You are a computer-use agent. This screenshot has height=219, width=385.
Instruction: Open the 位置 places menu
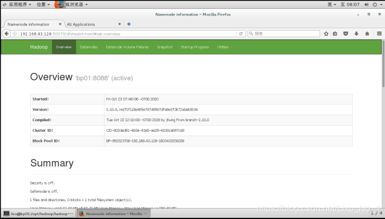coord(43,4)
